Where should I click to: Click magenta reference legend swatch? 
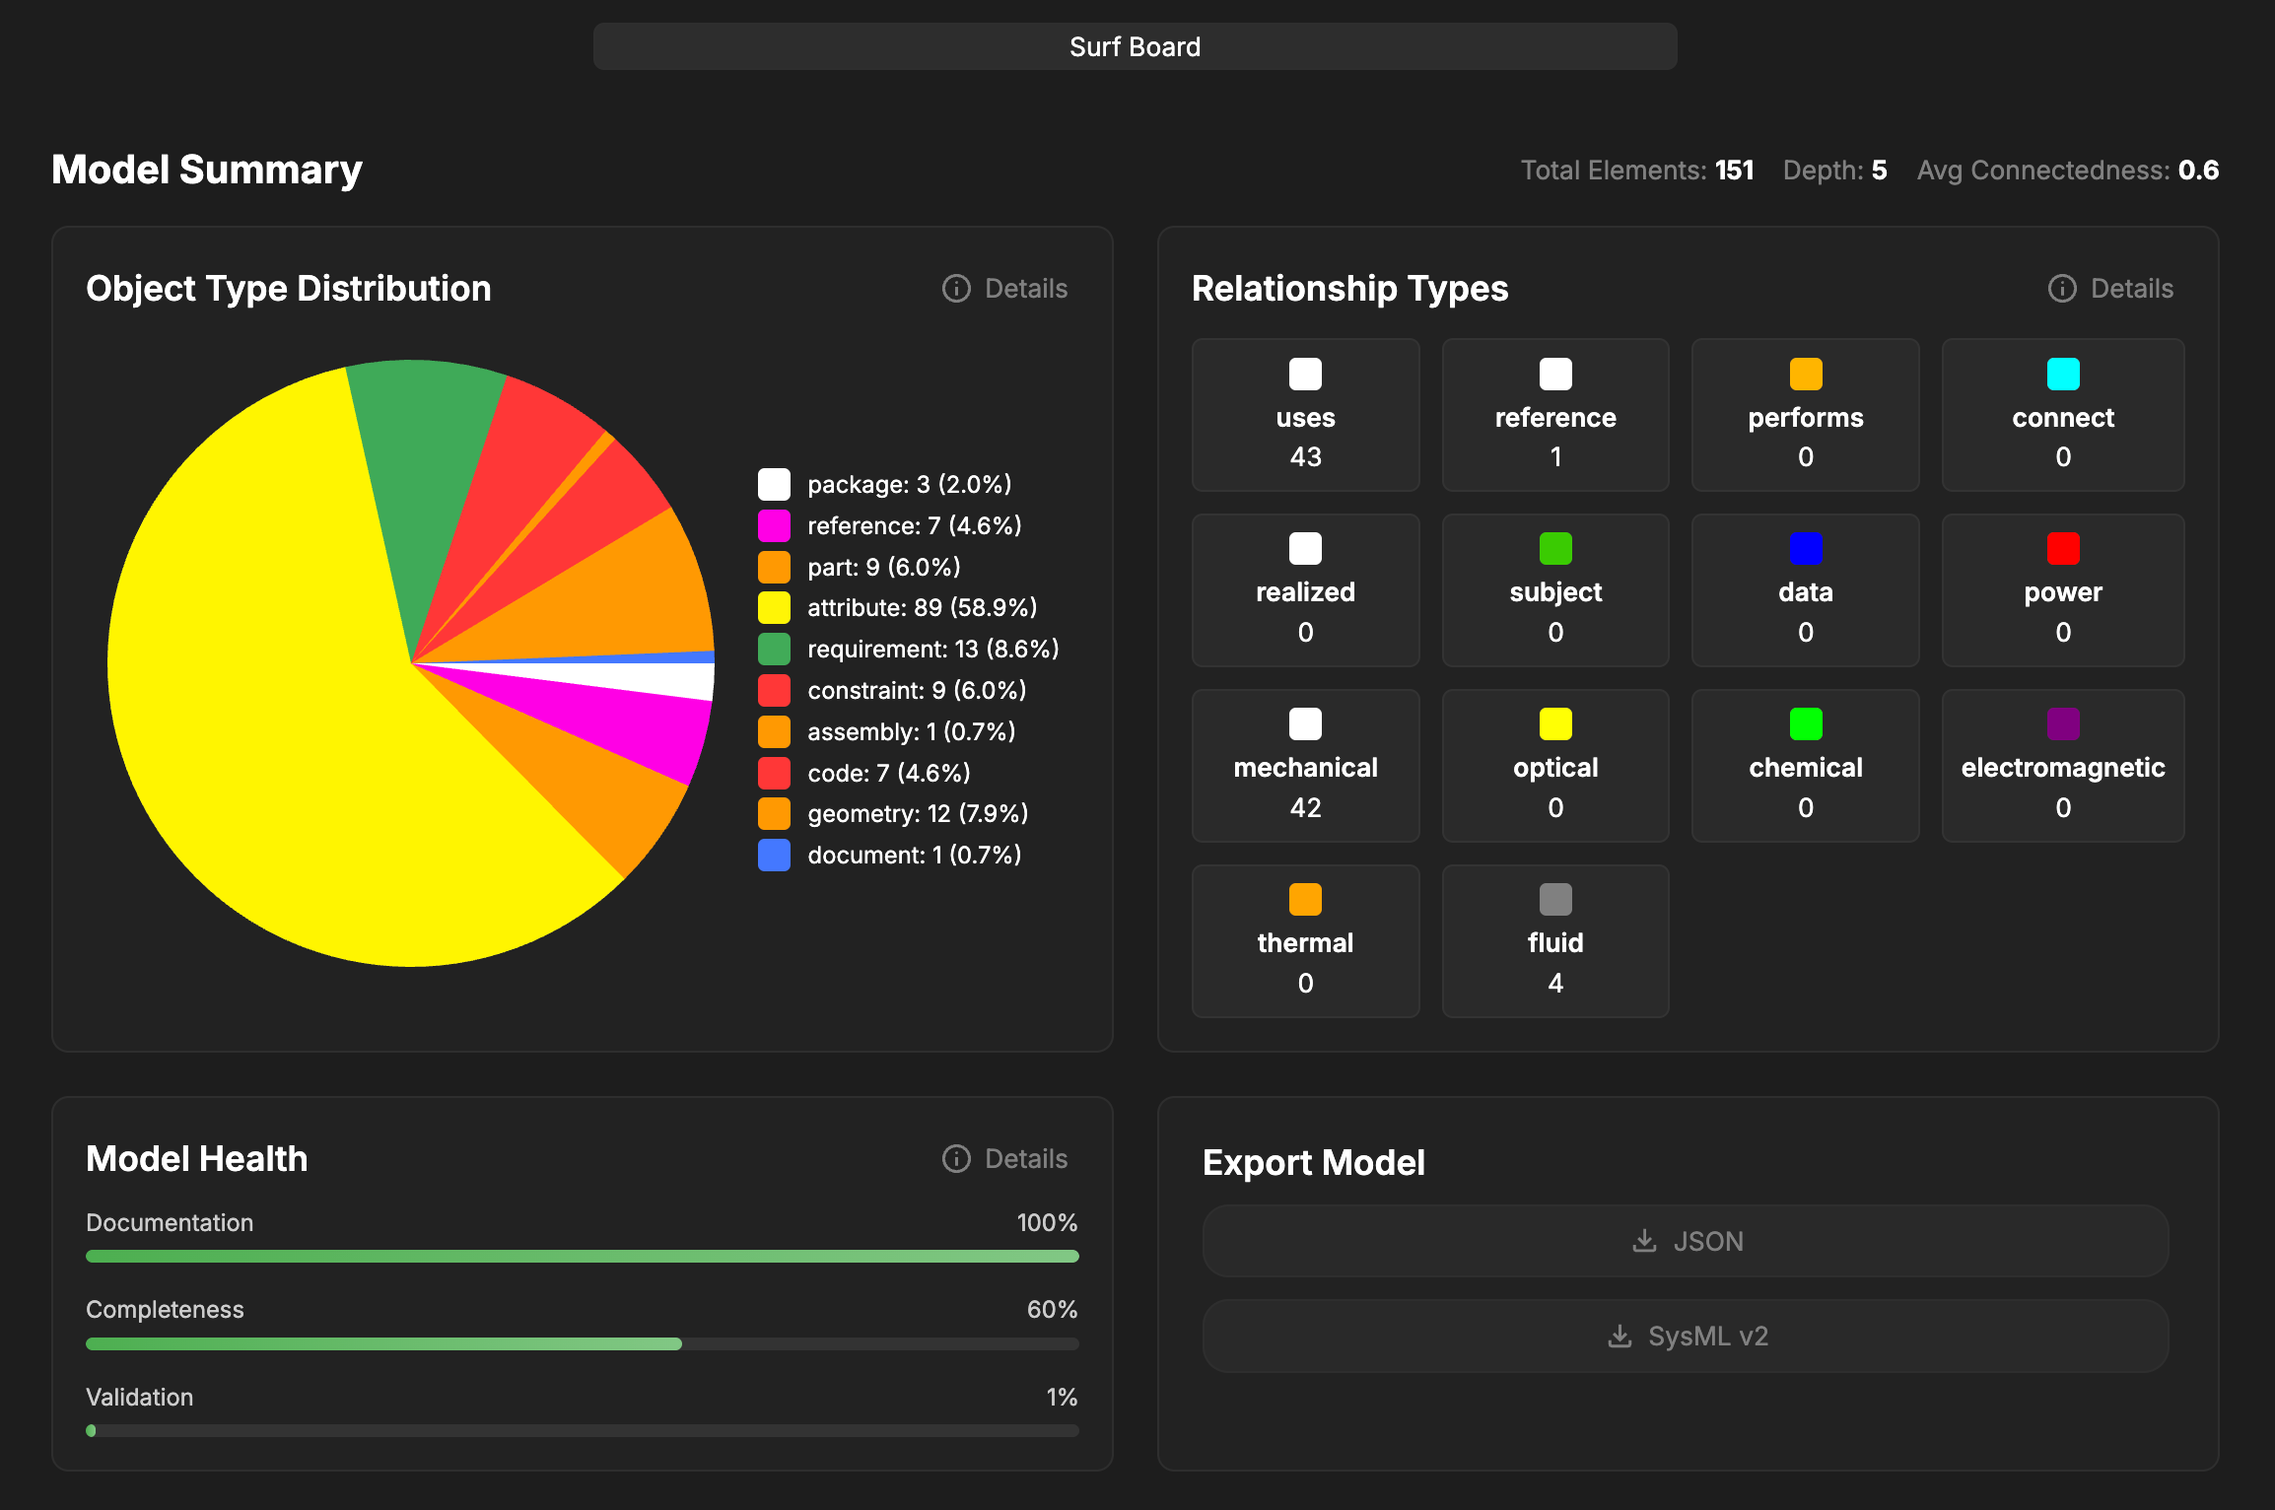pyautogui.click(x=774, y=525)
